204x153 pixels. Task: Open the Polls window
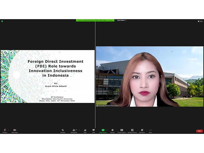coord(85,131)
